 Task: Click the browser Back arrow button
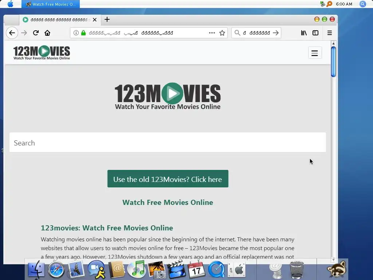tap(12, 33)
